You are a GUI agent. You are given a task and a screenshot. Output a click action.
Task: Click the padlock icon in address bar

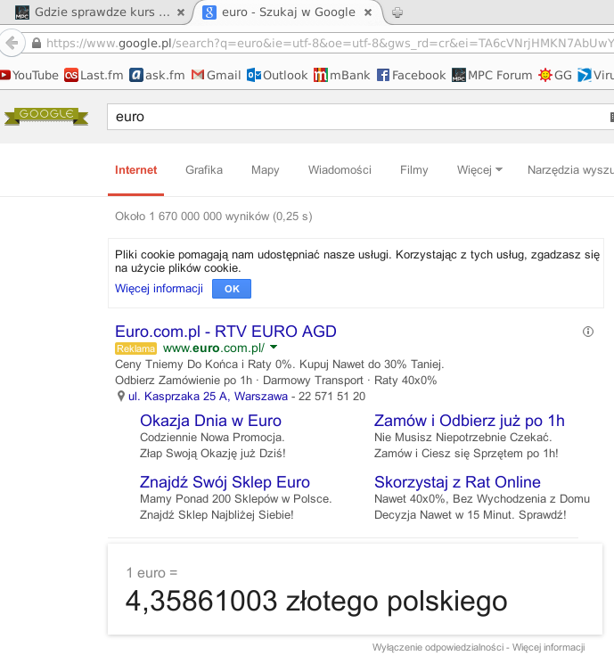[x=37, y=43]
